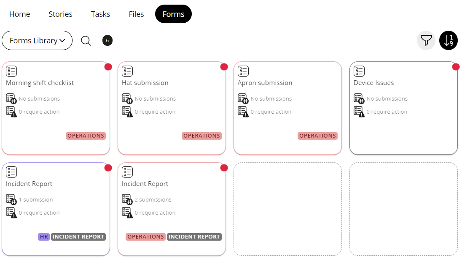Image resolution: width=462 pixels, height=260 pixels.
Task: Click submissions icon on Morning shift checklist
Action: (11, 99)
